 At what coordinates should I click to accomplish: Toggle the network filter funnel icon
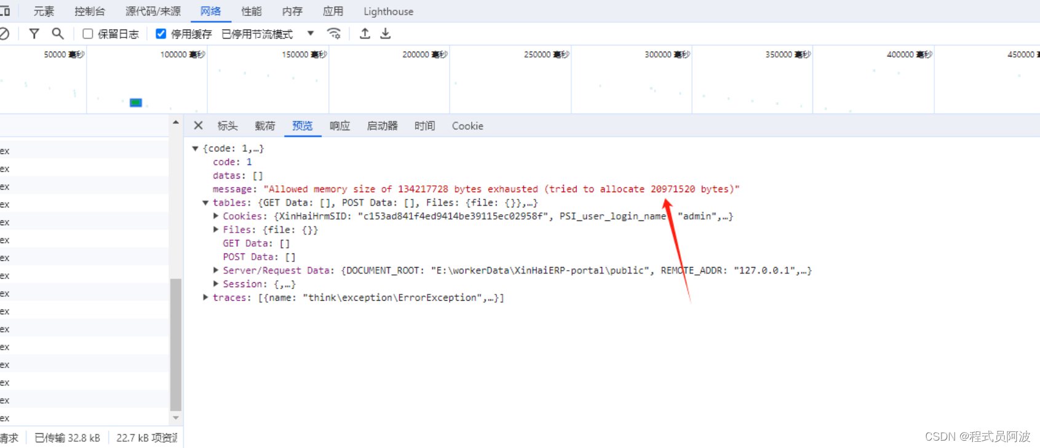pyautogui.click(x=34, y=34)
